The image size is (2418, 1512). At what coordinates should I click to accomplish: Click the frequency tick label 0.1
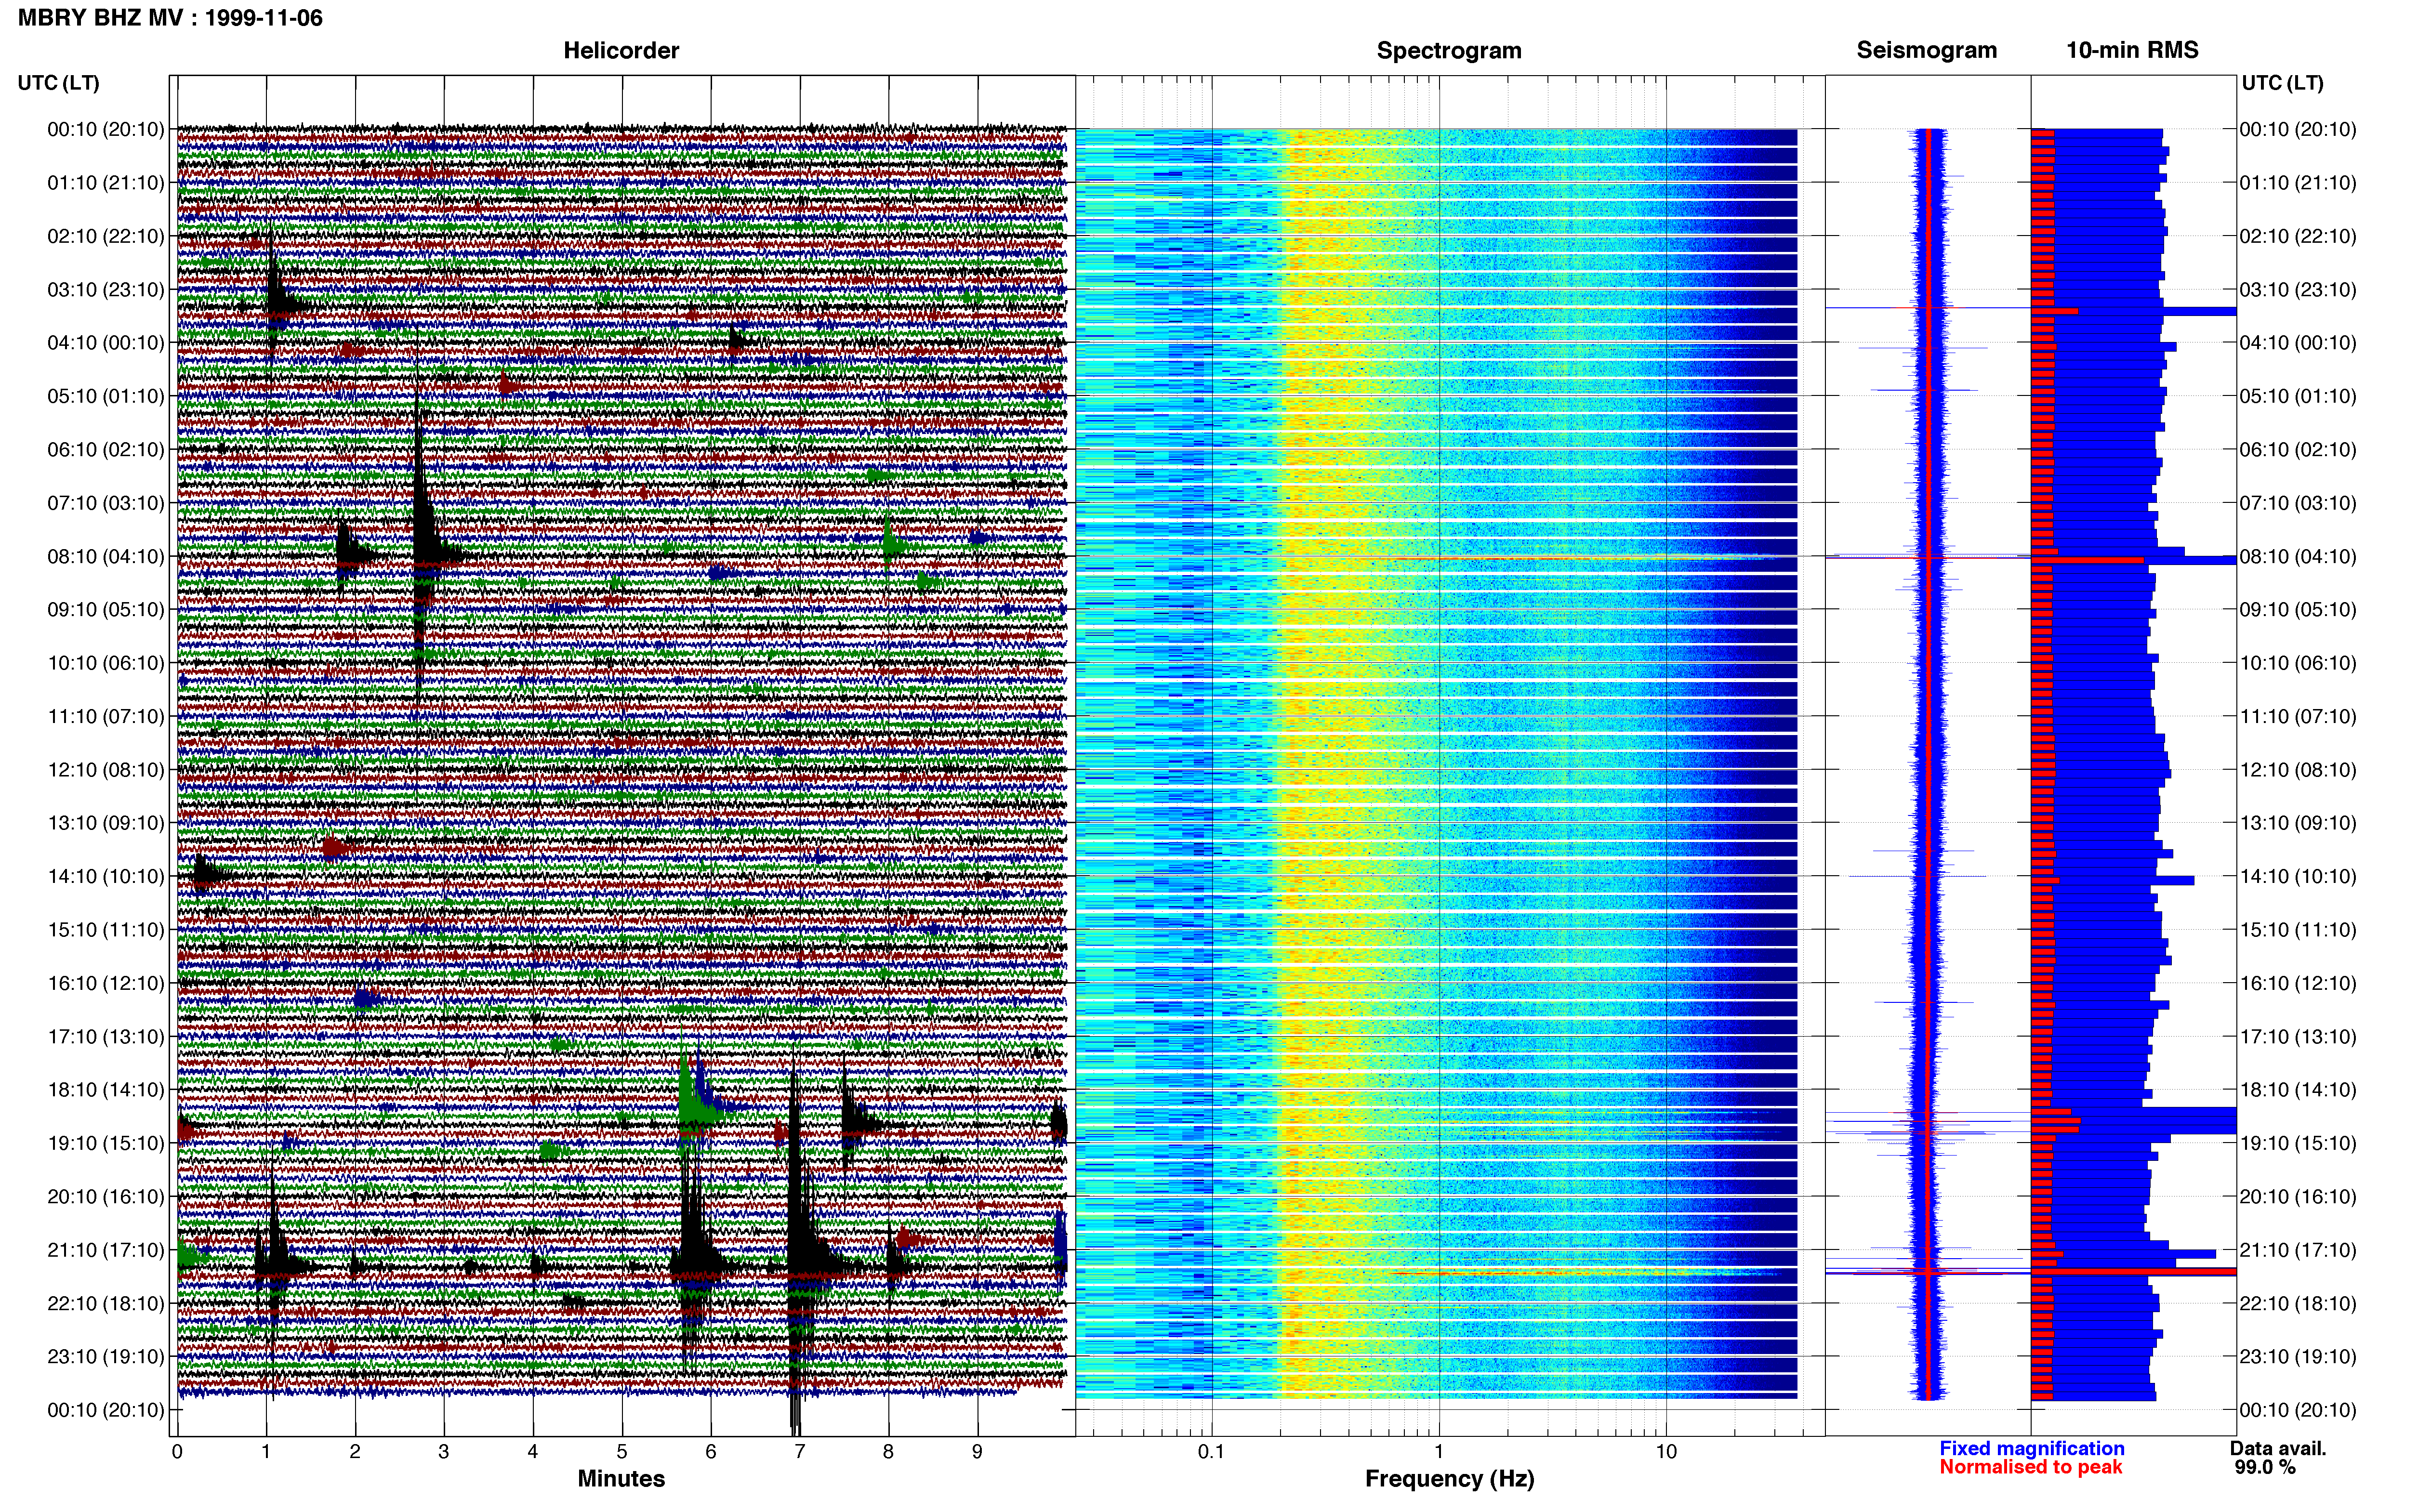point(1211,1452)
